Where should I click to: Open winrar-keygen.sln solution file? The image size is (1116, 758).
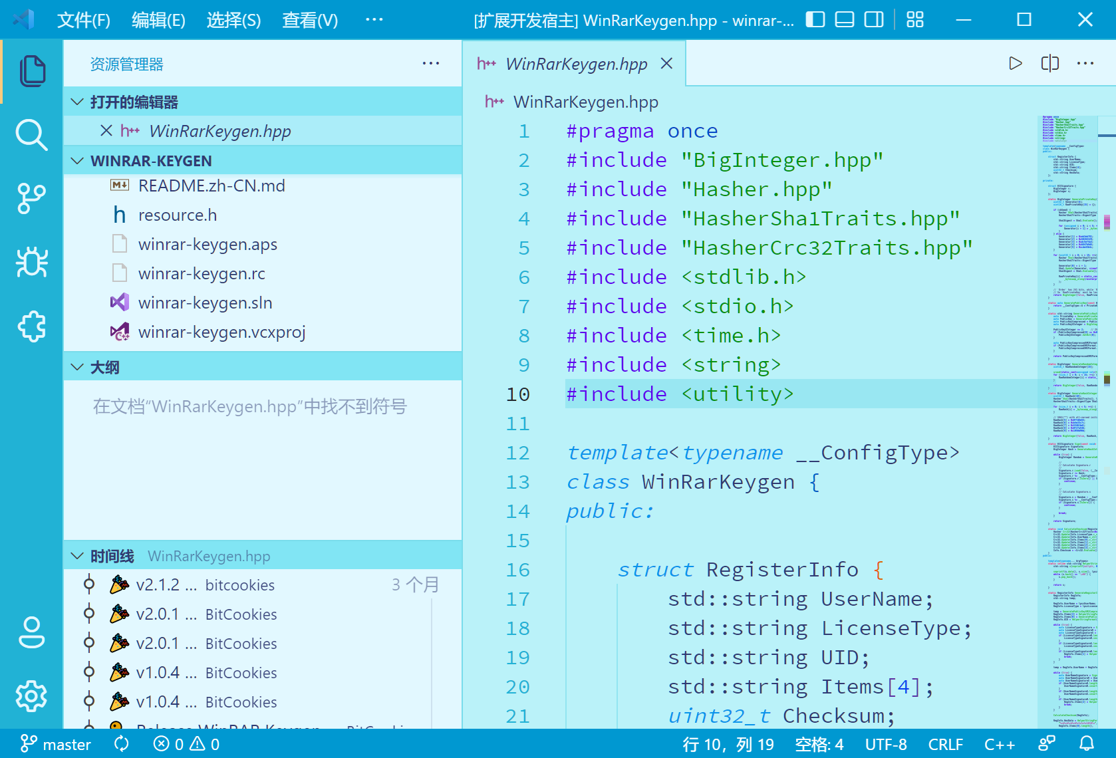click(x=263, y=303)
